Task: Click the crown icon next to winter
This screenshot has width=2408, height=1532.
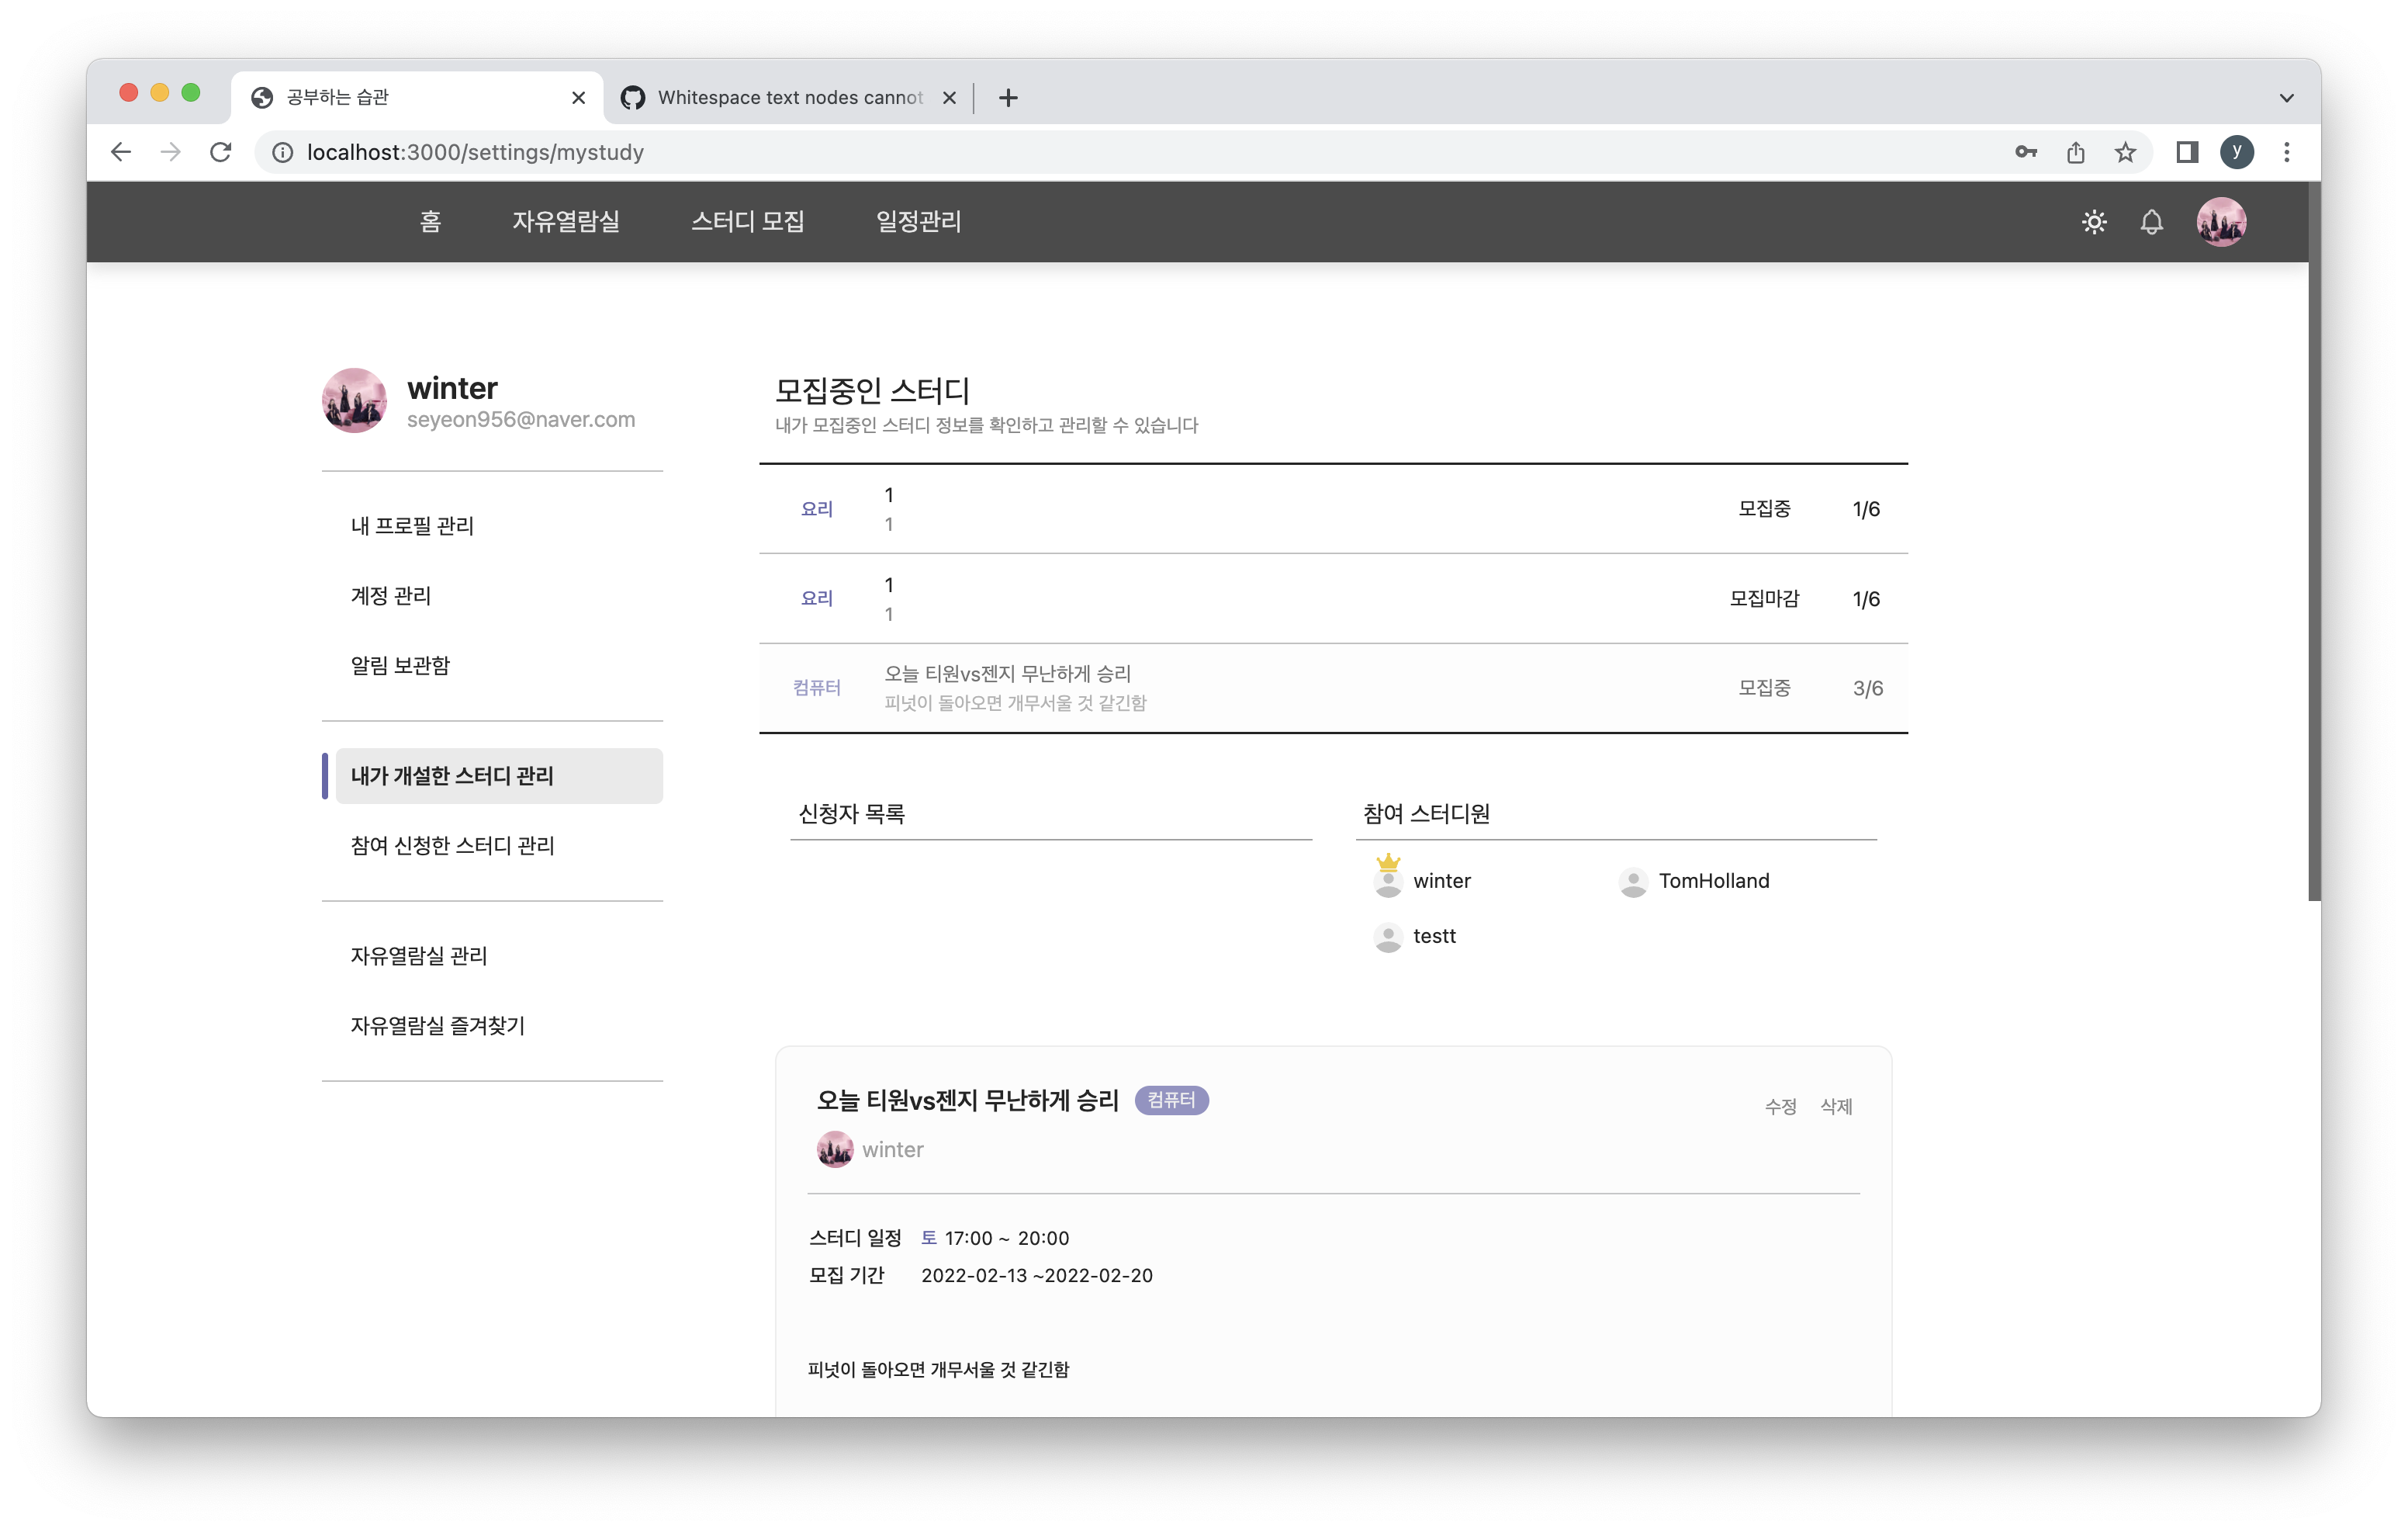Action: pyautogui.click(x=1387, y=862)
